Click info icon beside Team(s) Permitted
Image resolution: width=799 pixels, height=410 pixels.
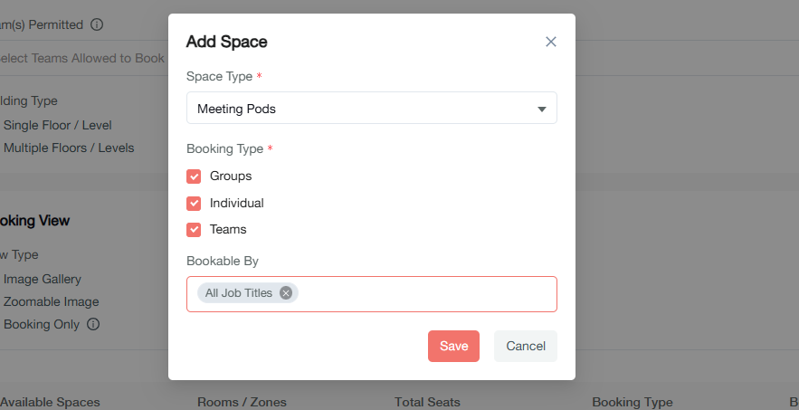tap(97, 24)
